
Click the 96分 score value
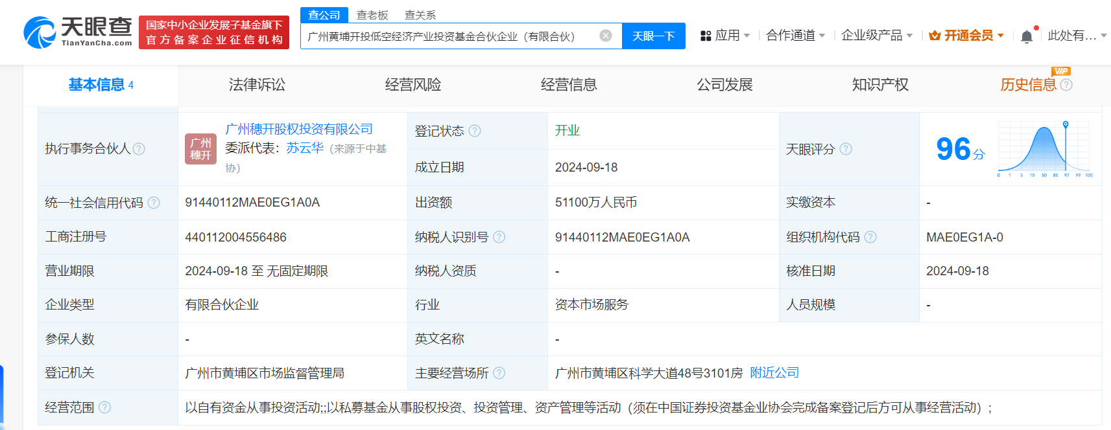960,149
